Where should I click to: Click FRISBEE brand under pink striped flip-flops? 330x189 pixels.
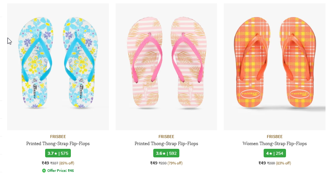click(x=166, y=137)
